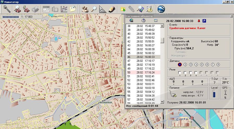Click the paperclip attachment icon
The width and height of the screenshot is (234, 129).
[x=132, y=9]
